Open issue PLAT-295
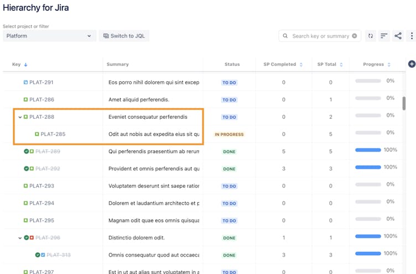 [x=41, y=220]
